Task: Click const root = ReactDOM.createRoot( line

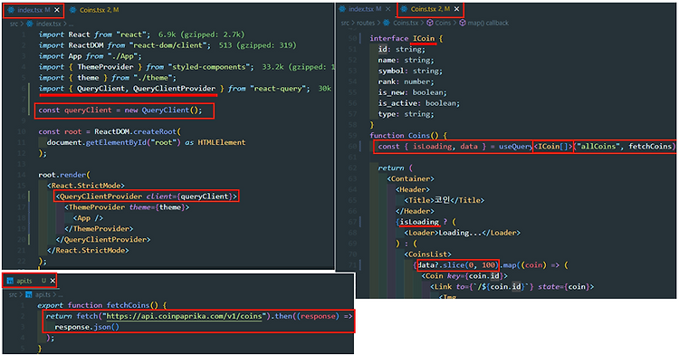Action: (x=110, y=131)
